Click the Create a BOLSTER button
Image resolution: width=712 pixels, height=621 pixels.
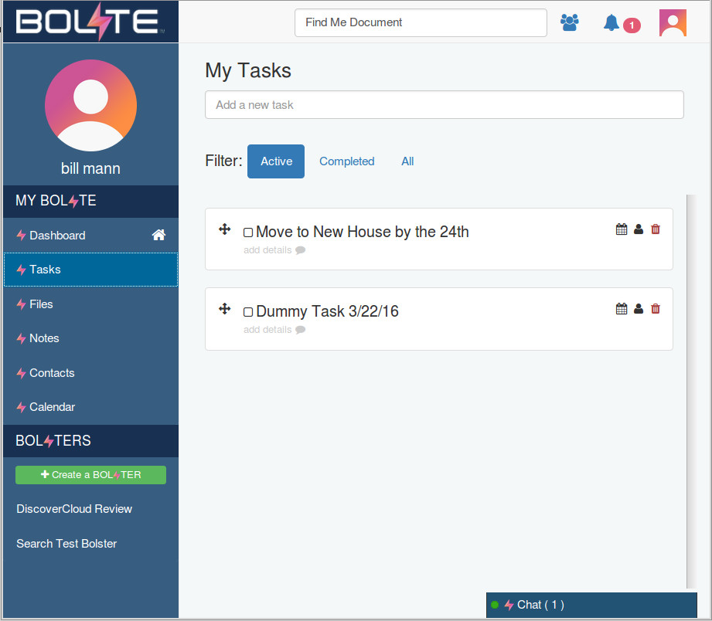[x=90, y=475]
